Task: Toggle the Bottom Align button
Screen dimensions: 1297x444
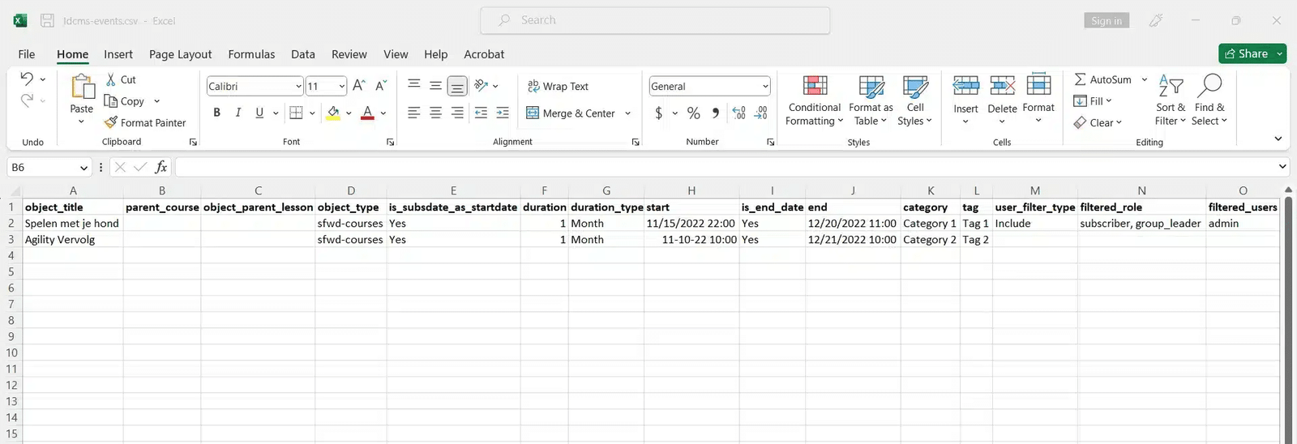Action: 457,85
